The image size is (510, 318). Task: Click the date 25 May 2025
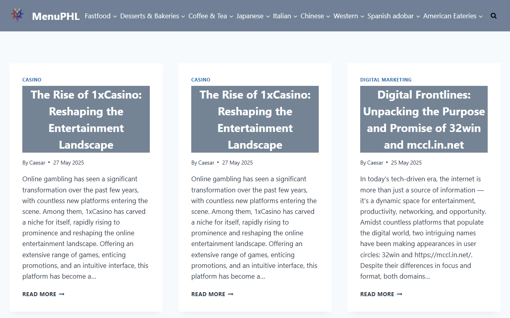click(x=406, y=163)
